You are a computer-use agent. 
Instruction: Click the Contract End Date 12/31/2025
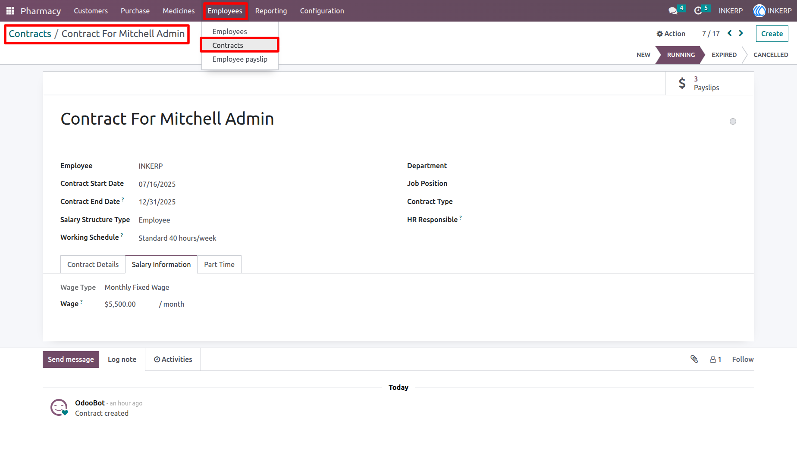(157, 202)
